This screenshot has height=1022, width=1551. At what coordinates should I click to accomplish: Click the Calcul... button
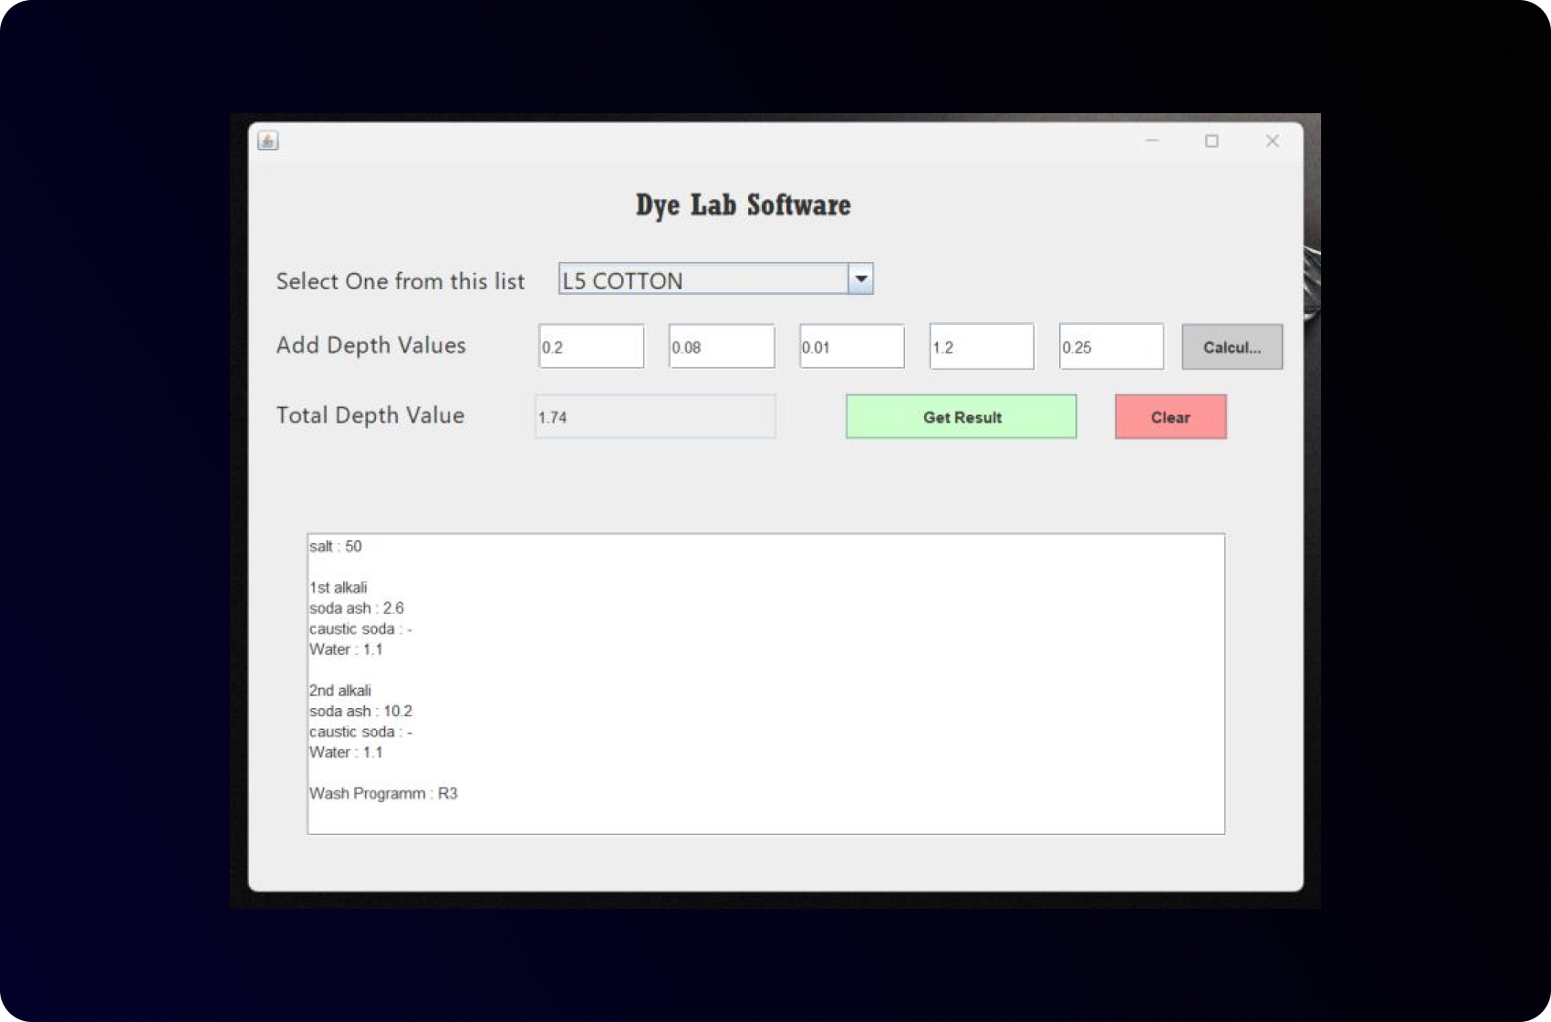[x=1232, y=347]
